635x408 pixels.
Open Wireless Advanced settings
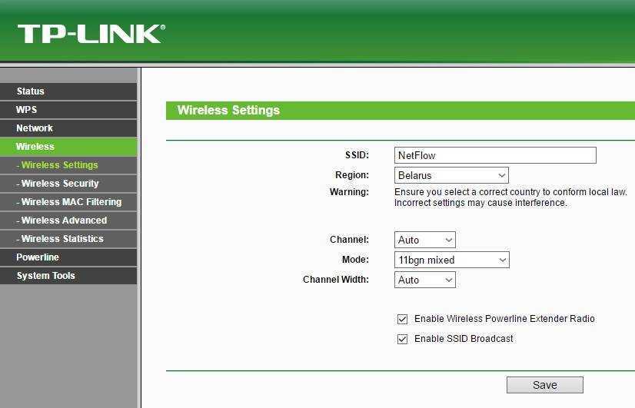(x=64, y=221)
